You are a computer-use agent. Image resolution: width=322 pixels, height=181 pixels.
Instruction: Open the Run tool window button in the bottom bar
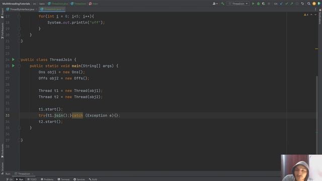[20, 179]
